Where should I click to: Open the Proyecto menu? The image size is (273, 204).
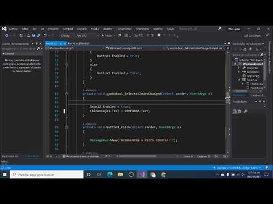53,29
